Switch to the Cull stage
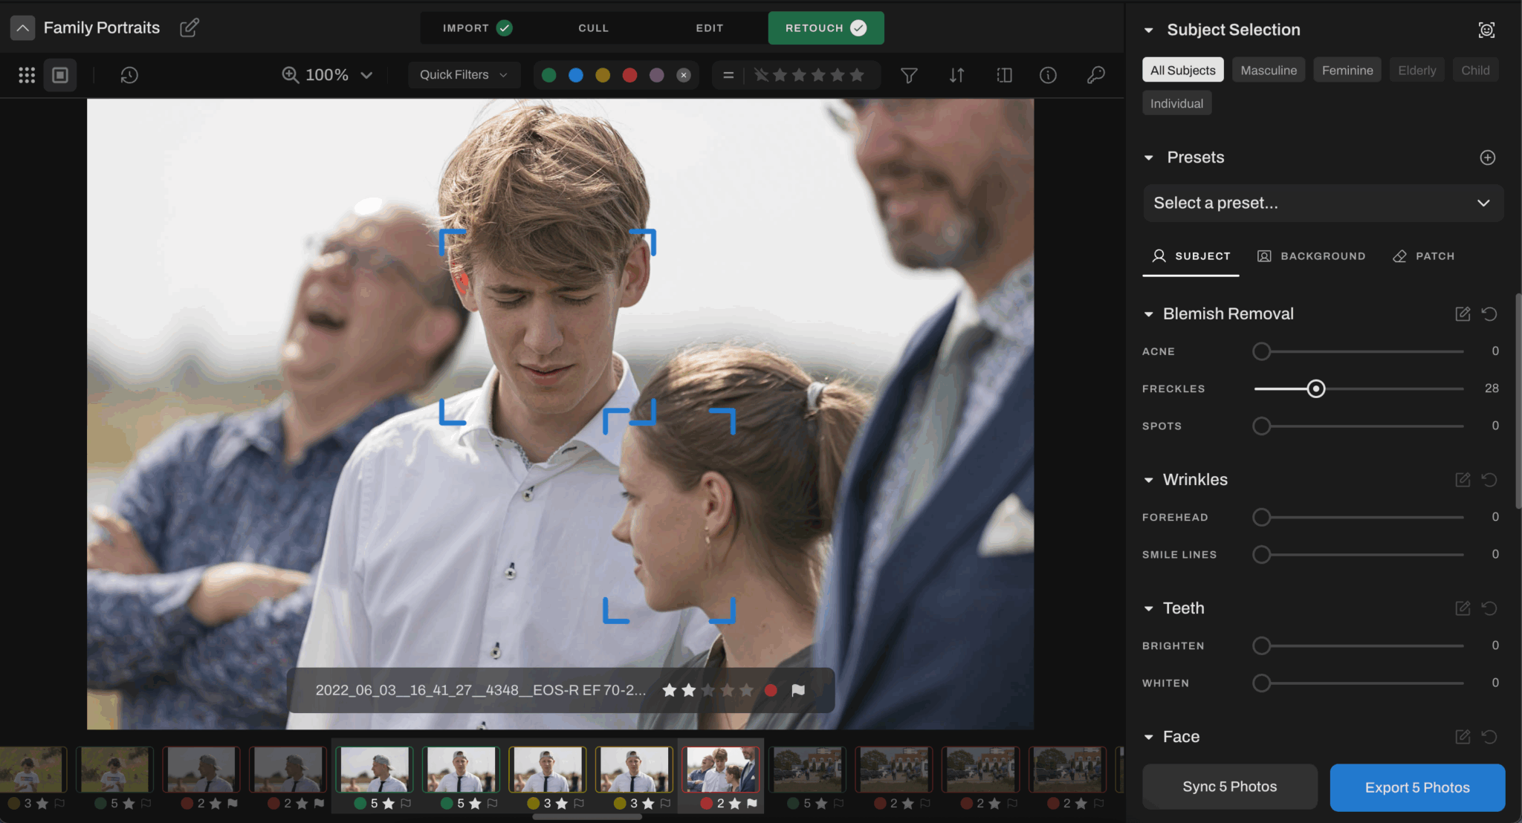The image size is (1522, 823). [593, 27]
